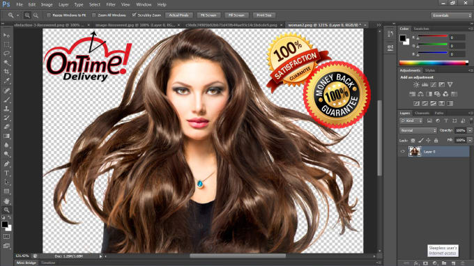Image resolution: width=474 pixels, height=266 pixels.
Task: Select the Magic Wand tool
Action: tap(6, 63)
